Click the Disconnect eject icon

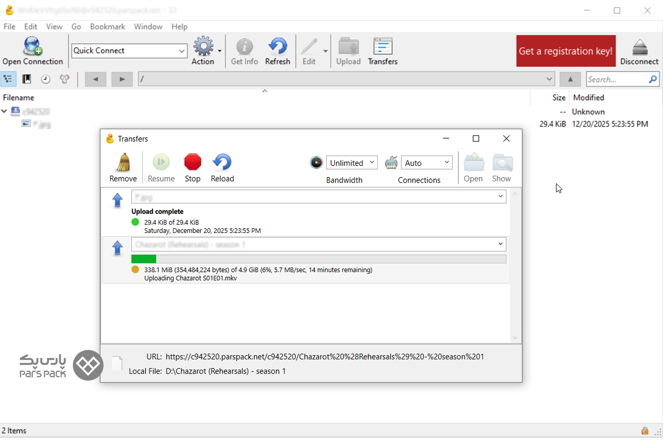pyautogui.click(x=639, y=47)
